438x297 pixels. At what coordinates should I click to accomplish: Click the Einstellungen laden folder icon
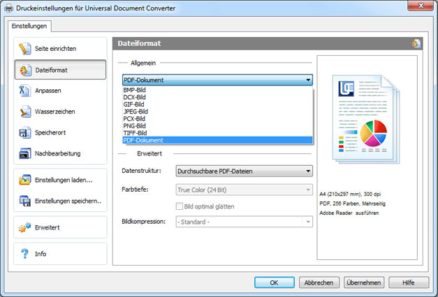click(x=25, y=180)
